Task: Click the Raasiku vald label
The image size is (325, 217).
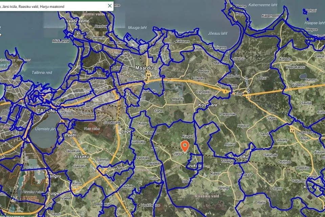Action: tap(207, 196)
